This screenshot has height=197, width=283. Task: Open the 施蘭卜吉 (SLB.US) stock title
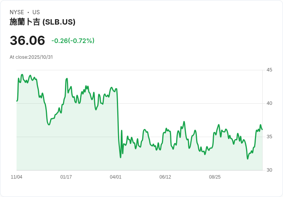click(42, 22)
